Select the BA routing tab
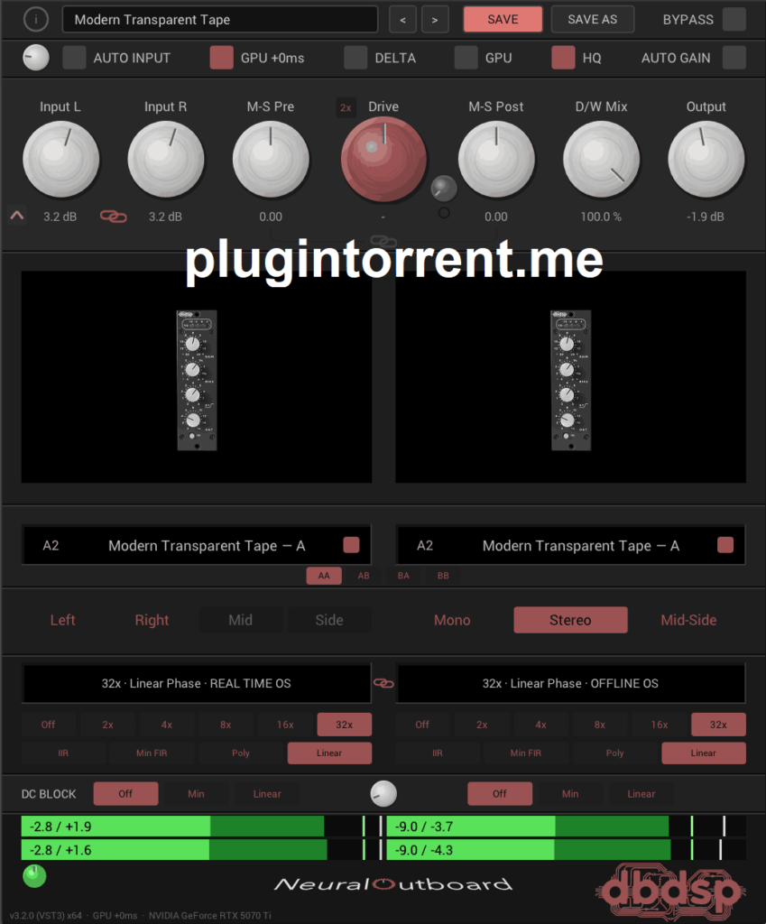The height and width of the screenshot is (924, 766). click(403, 576)
